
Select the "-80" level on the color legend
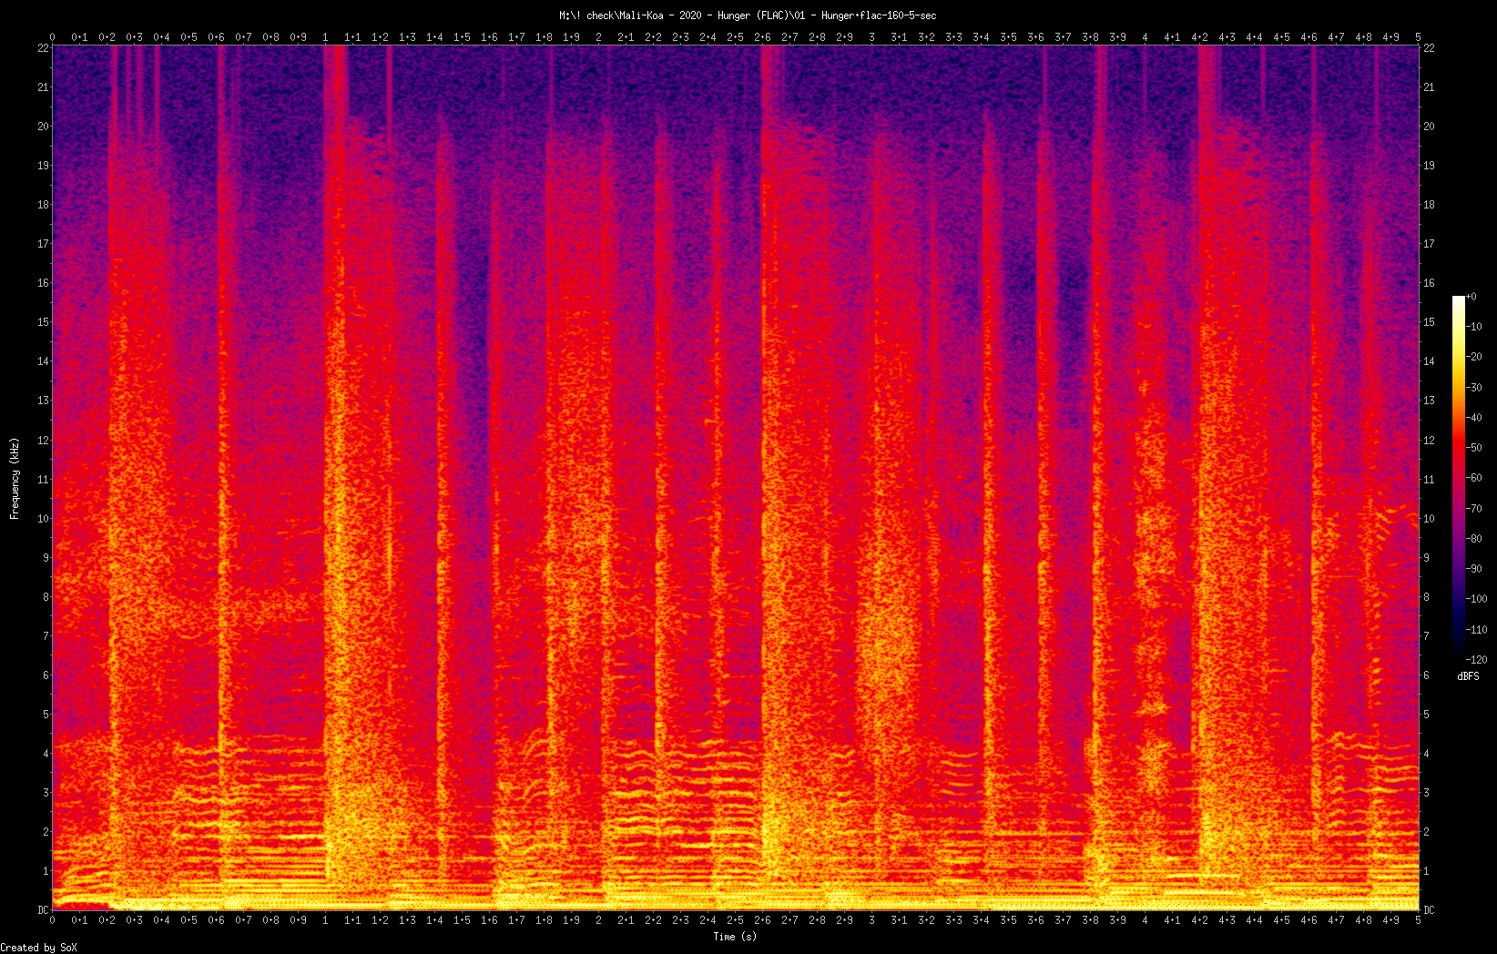1475,538
